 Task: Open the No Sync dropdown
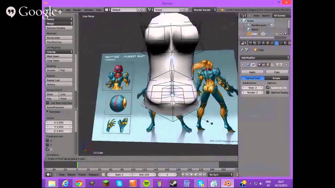pyautogui.click(x=221, y=174)
